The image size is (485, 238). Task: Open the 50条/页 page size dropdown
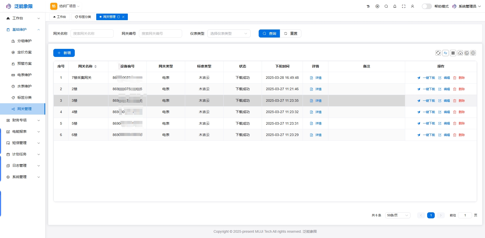coord(398,215)
